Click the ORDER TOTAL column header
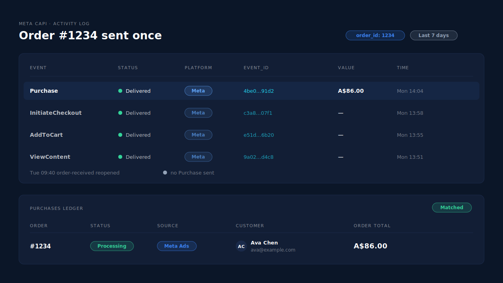This screenshot has height=283, width=503. click(x=372, y=226)
